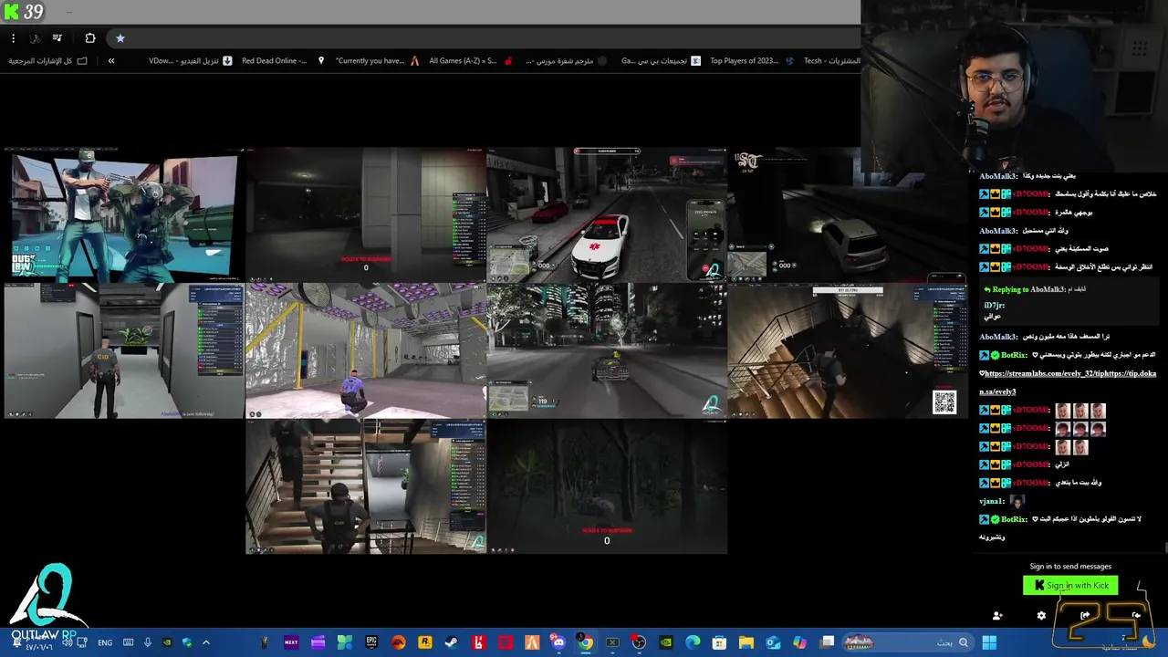The width and height of the screenshot is (1168, 657).
Task: Open the orange A app on taskbar
Action: tap(532, 642)
